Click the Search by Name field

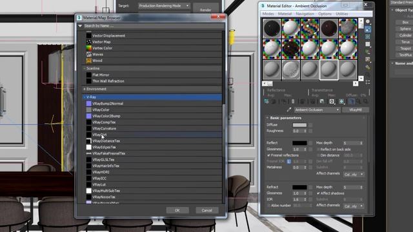point(154,26)
